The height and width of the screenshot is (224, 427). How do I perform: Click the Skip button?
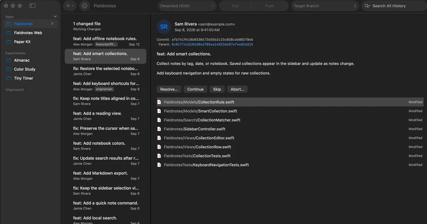217,89
